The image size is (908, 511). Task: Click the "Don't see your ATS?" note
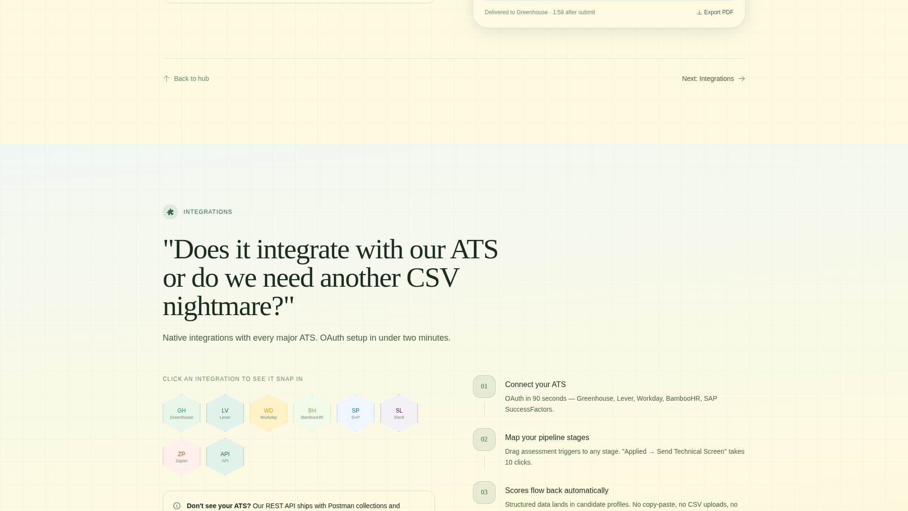299,502
